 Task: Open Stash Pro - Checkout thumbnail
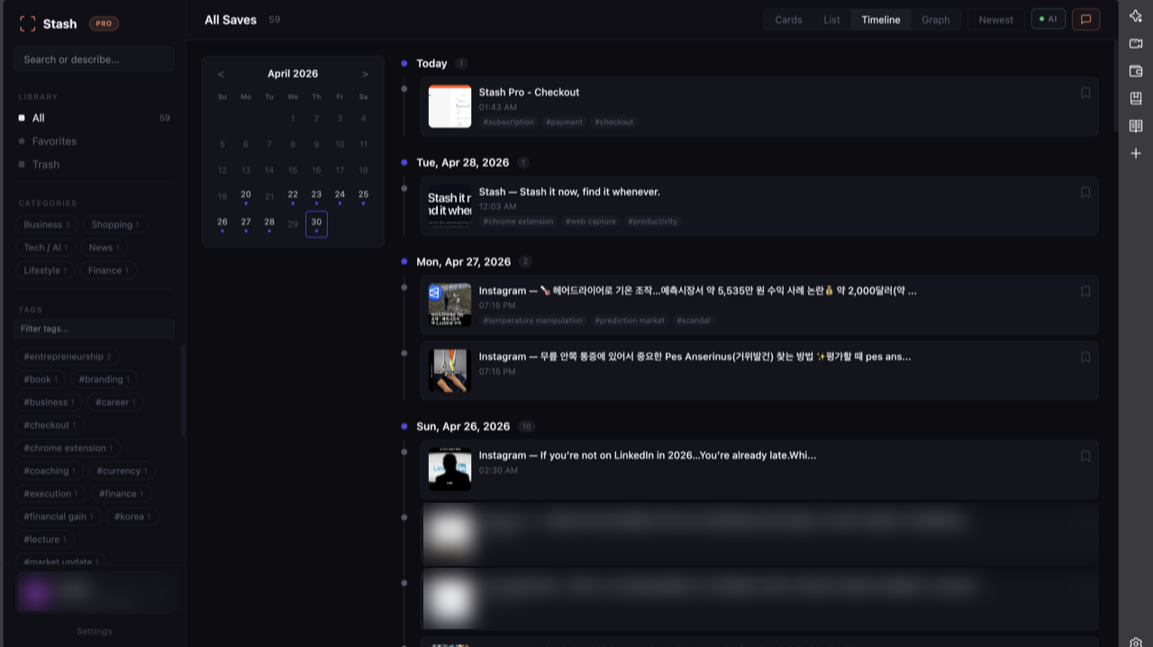point(449,106)
